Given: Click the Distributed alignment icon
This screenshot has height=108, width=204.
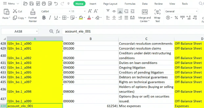Looking at the screenshot, I should pos(132,18).
